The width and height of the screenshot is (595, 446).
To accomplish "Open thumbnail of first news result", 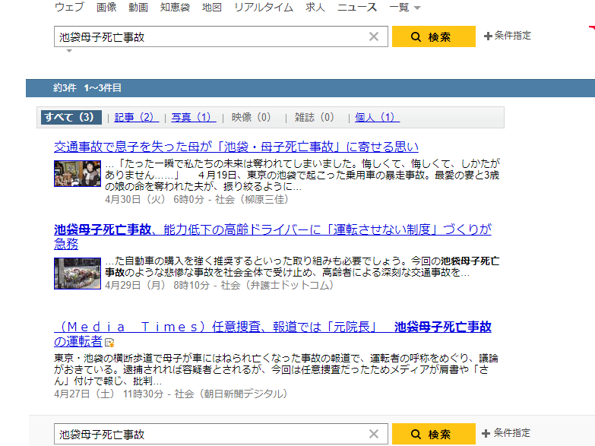I will click(x=77, y=173).
